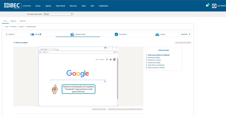226x116 pixels.
Task: Click the green Ebook completed checkmark
Action: coord(40,34)
